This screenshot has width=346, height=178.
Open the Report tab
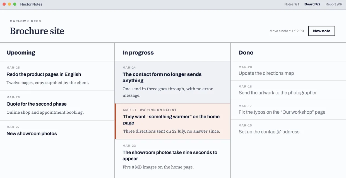tap(334, 4)
